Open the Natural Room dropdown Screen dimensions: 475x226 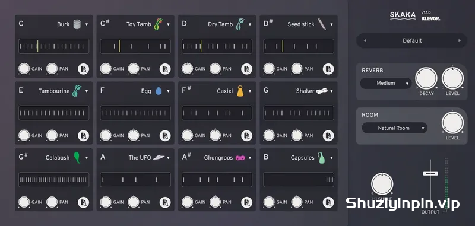click(394, 128)
